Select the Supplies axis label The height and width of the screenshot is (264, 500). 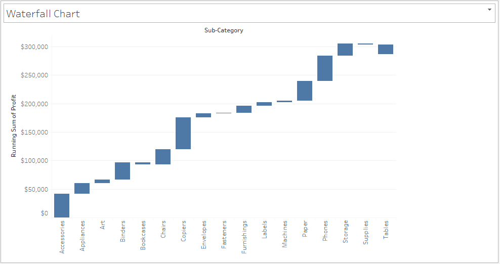point(366,233)
